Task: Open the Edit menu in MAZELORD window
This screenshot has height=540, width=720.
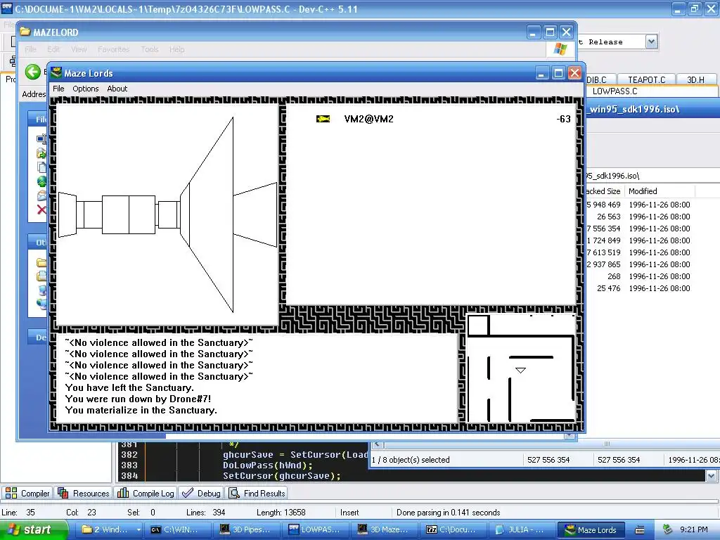Action: 53,49
